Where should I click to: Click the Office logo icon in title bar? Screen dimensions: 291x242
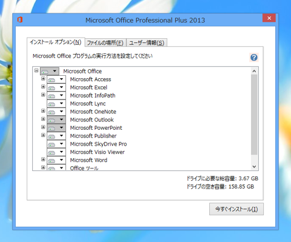[20, 20]
